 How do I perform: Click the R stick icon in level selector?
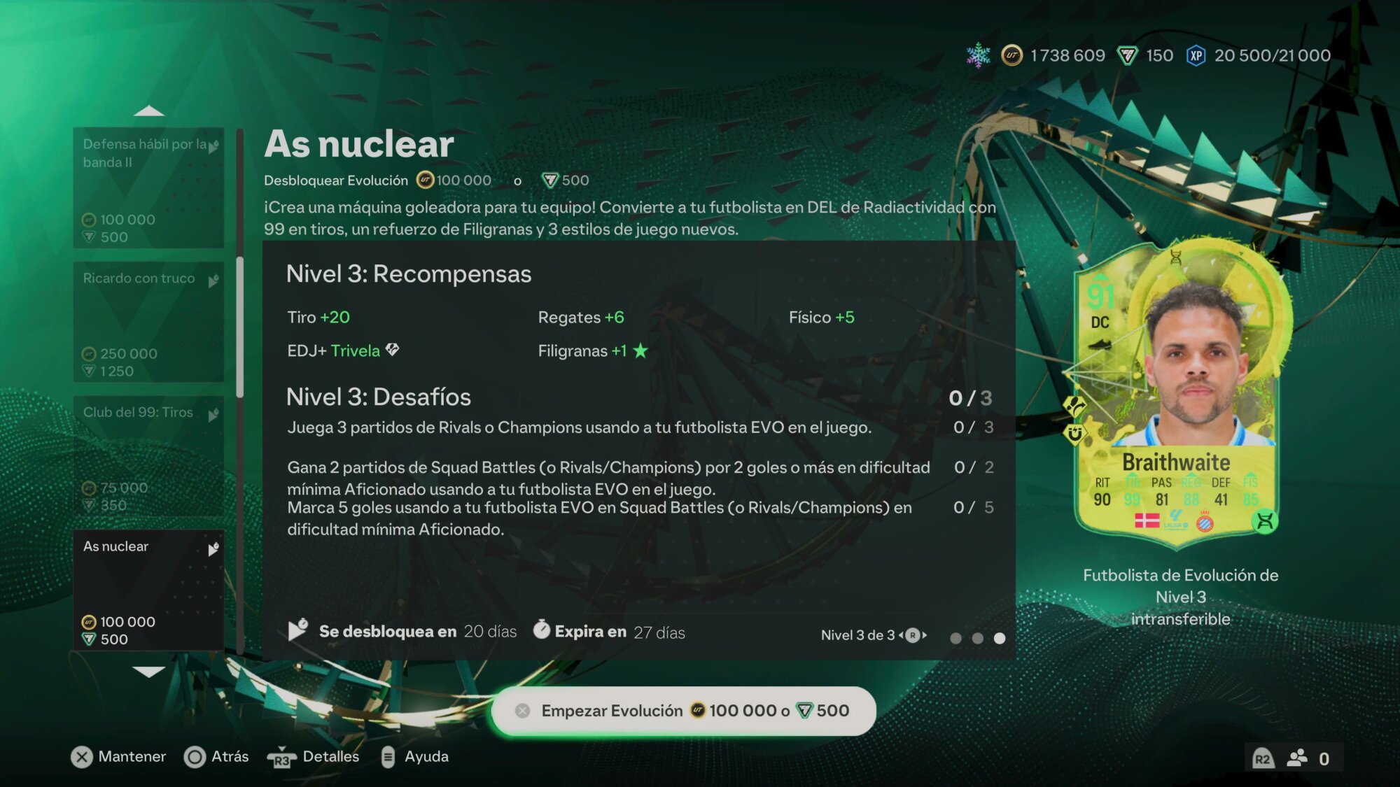(913, 635)
